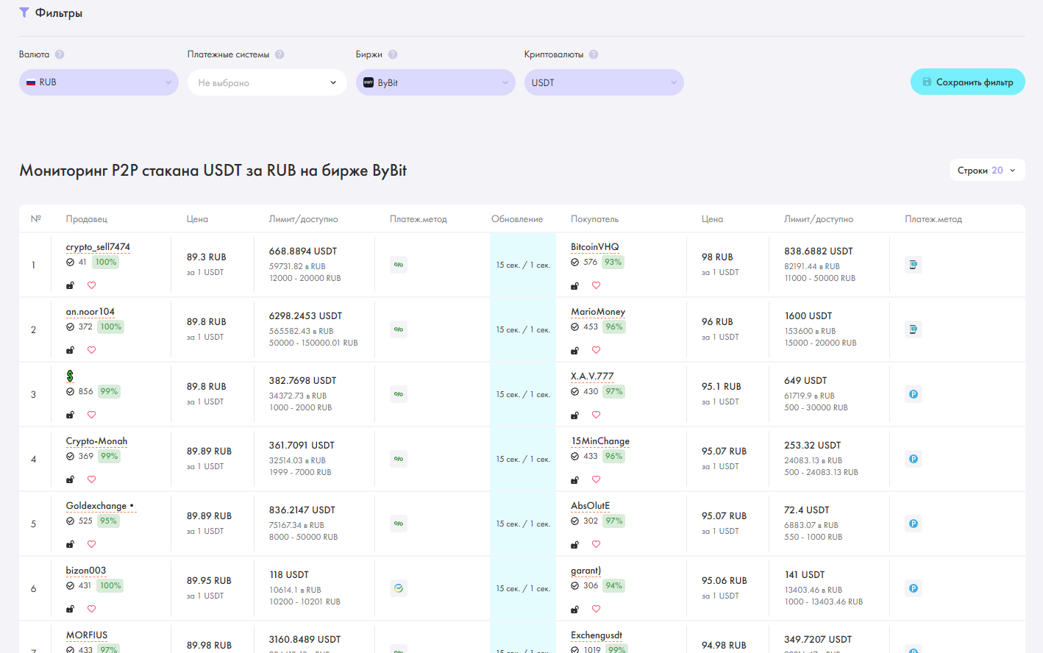Open buyer profile Exchengusdt

click(x=597, y=635)
